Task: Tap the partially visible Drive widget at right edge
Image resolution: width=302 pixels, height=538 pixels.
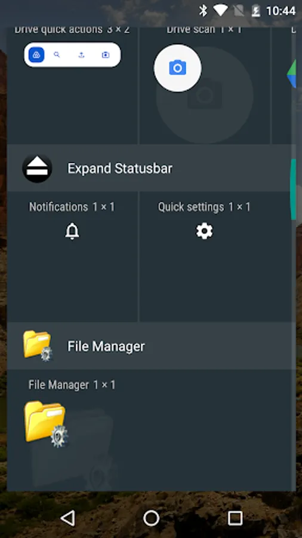Action: point(291,74)
